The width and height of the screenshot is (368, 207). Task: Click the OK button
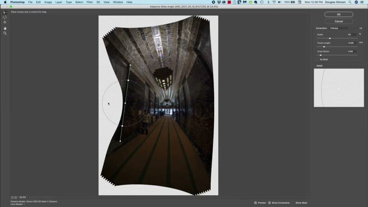point(339,14)
